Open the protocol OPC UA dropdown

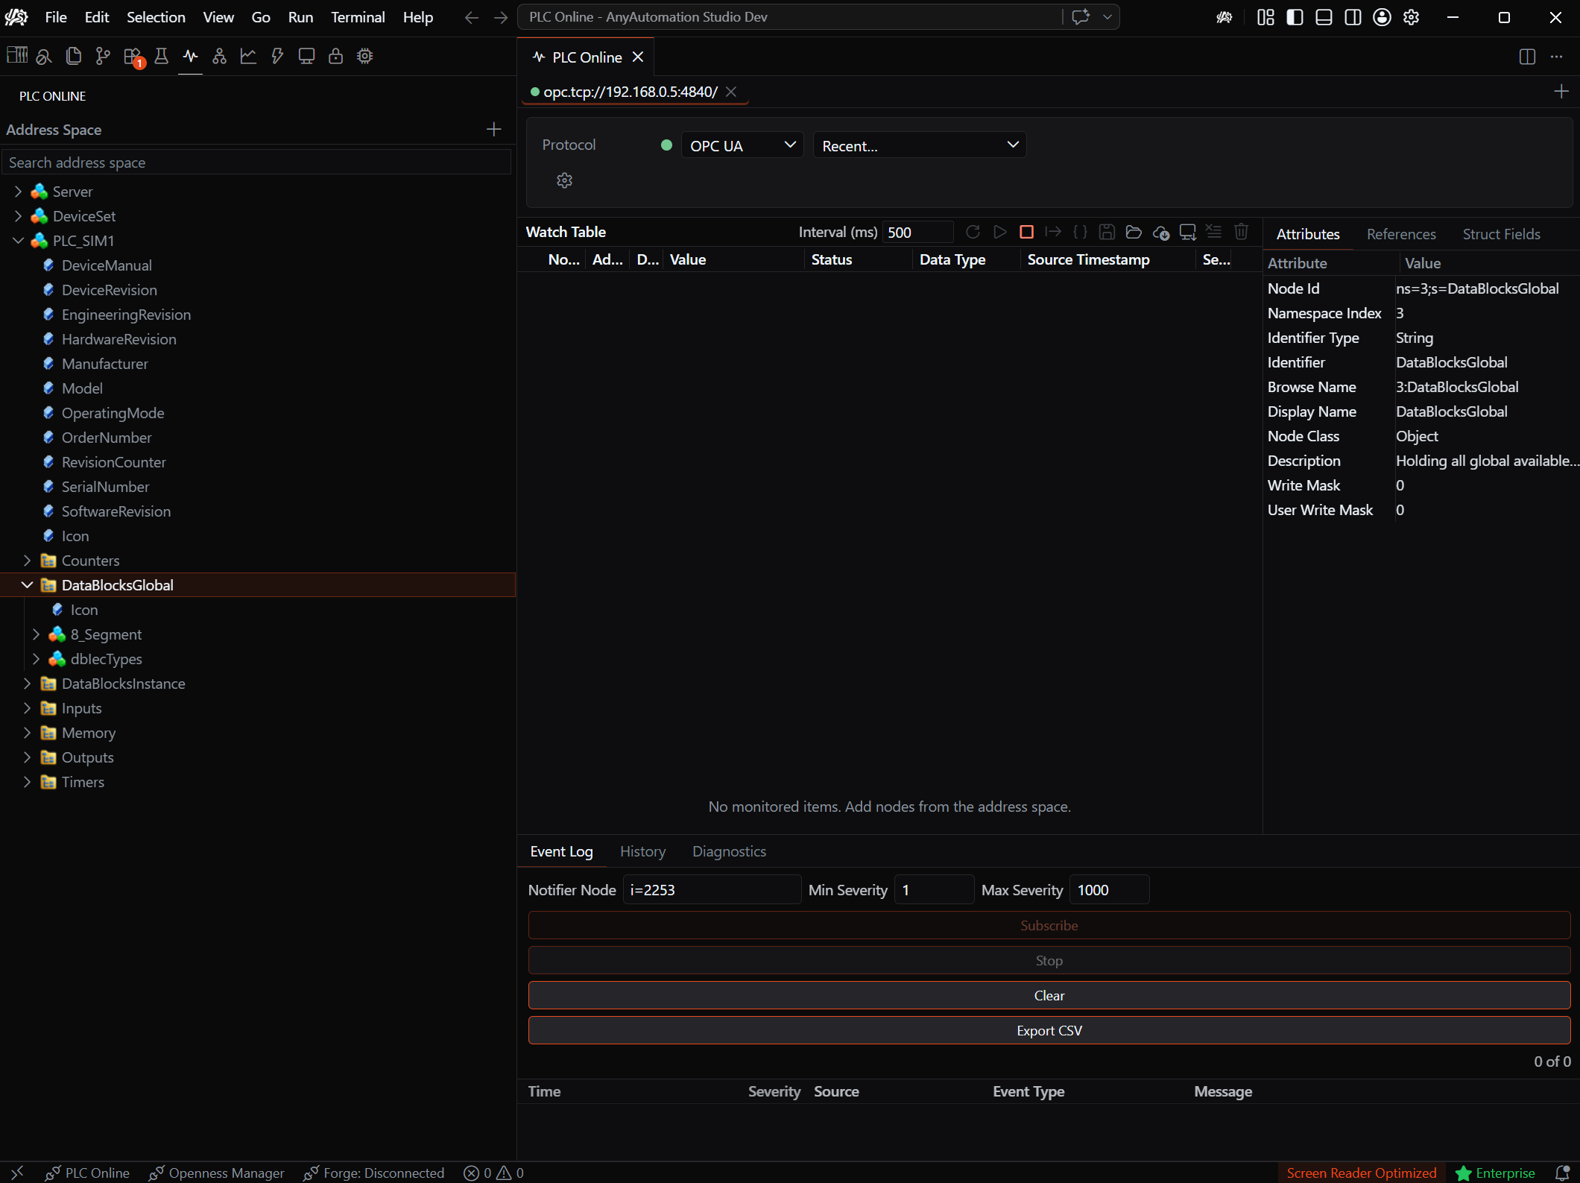(742, 145)
